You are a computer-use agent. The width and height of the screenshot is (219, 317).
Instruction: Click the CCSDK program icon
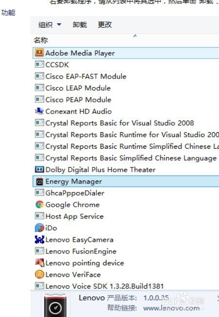[39, 65]
